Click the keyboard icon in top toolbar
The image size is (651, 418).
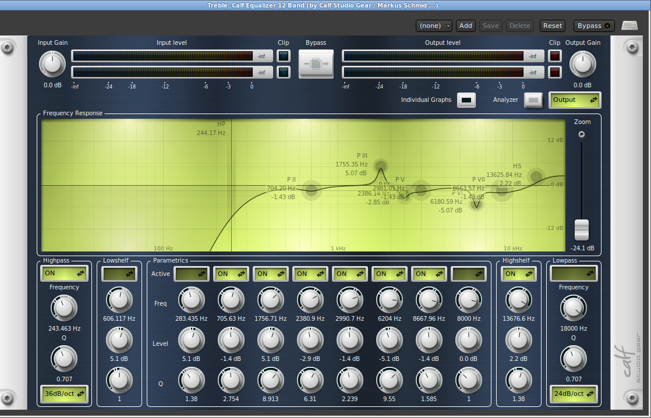pyautogui.click(x=629, y=26)
